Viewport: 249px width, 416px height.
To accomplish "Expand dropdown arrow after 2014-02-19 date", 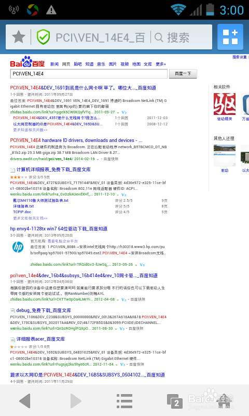I will coord(98,159).
